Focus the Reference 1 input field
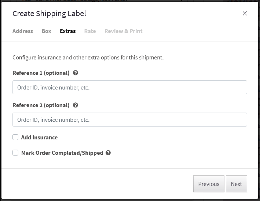 pos(130,87)
